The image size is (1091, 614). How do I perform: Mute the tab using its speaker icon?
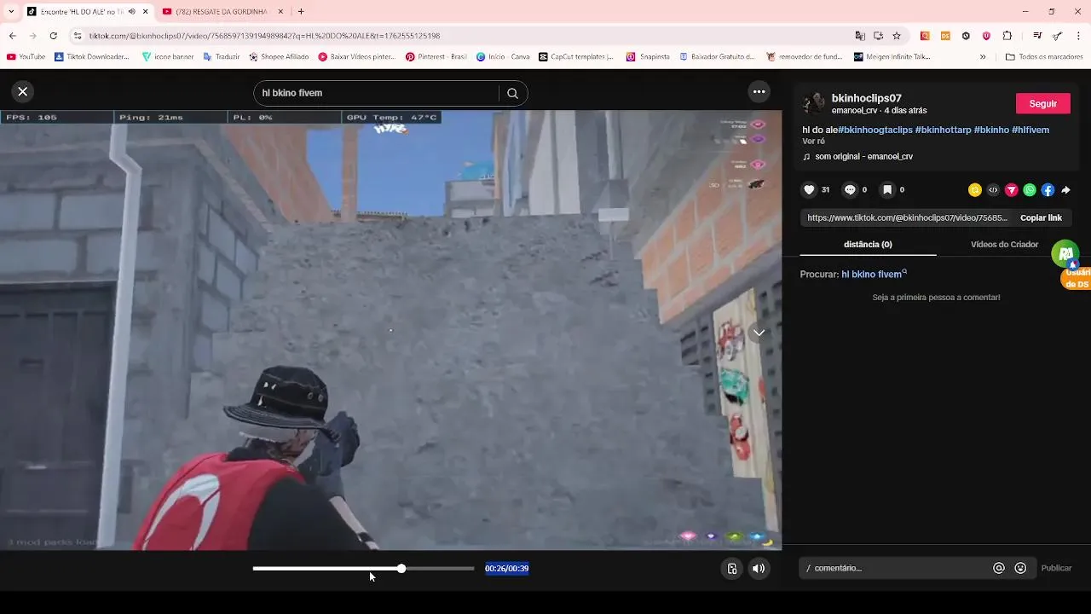pos(131,12)
